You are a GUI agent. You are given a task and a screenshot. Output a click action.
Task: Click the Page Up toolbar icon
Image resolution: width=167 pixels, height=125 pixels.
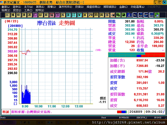[x=140, y=15]
